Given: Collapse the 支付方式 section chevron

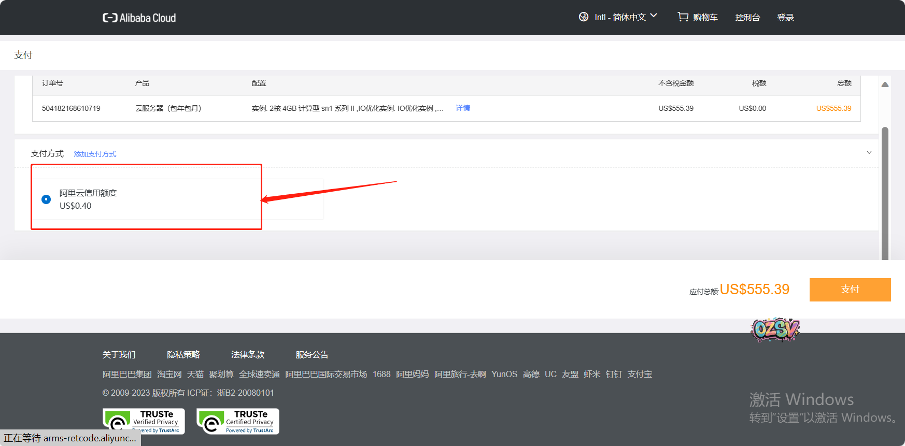Looking at the screenshot, I should [x=869, y=153].
